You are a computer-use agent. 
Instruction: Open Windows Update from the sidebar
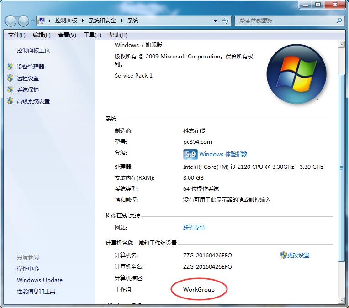(x=40, y=280)
